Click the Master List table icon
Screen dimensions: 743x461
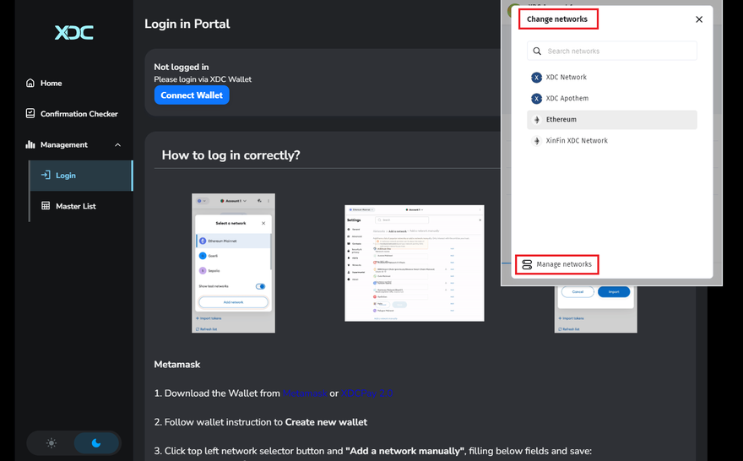pyautogui.click(x=46, y=206)
